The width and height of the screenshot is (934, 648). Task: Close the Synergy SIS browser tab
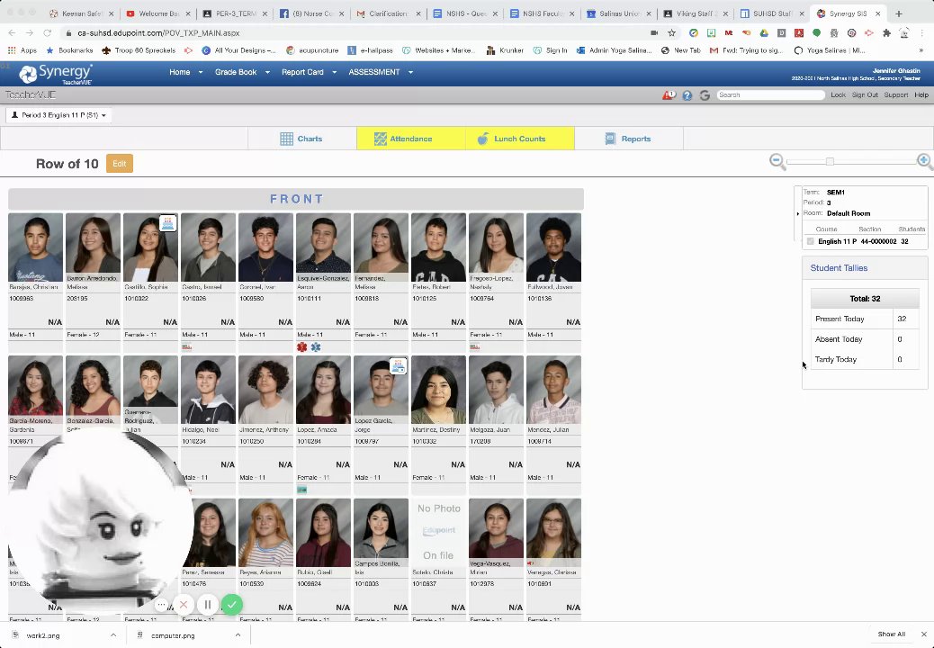[x=877, y=13]
